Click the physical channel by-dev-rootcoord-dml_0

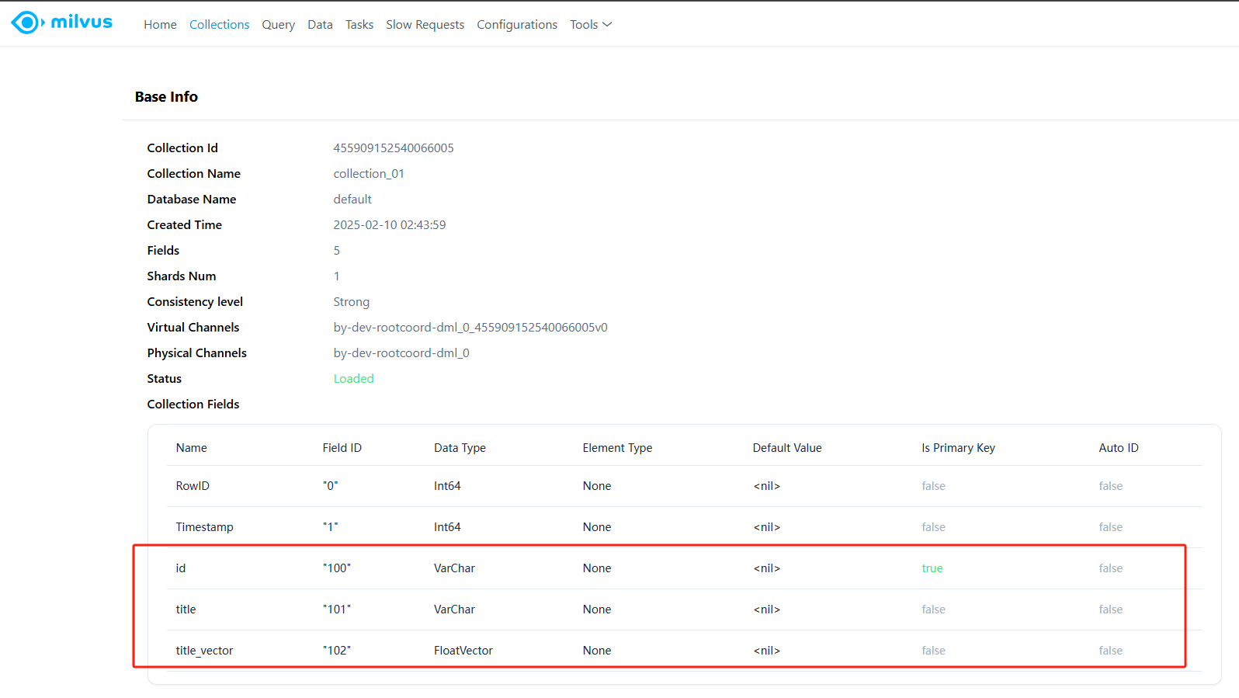tap(401, 352)
